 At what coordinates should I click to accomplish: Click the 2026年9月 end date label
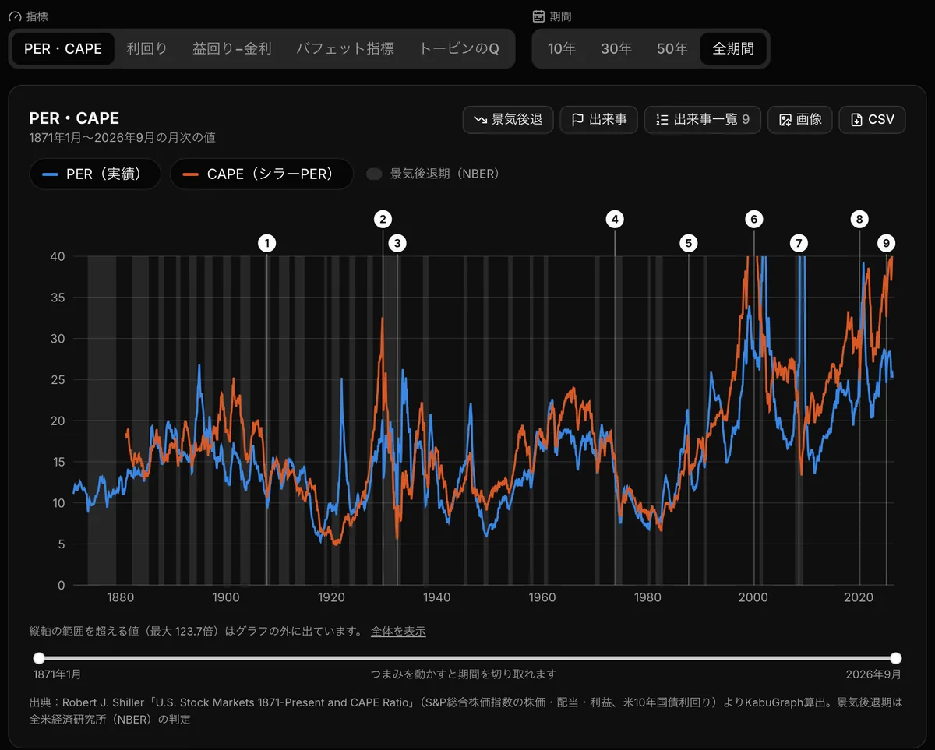873,674
